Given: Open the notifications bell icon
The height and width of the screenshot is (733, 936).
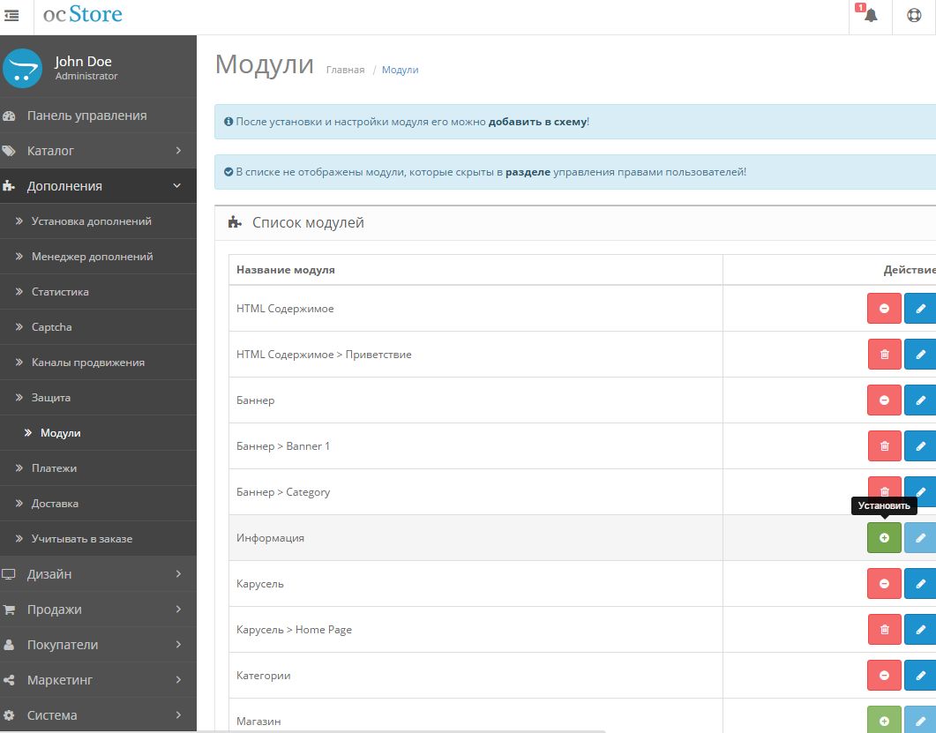Looking at the screenshot, I should (871, 15).
